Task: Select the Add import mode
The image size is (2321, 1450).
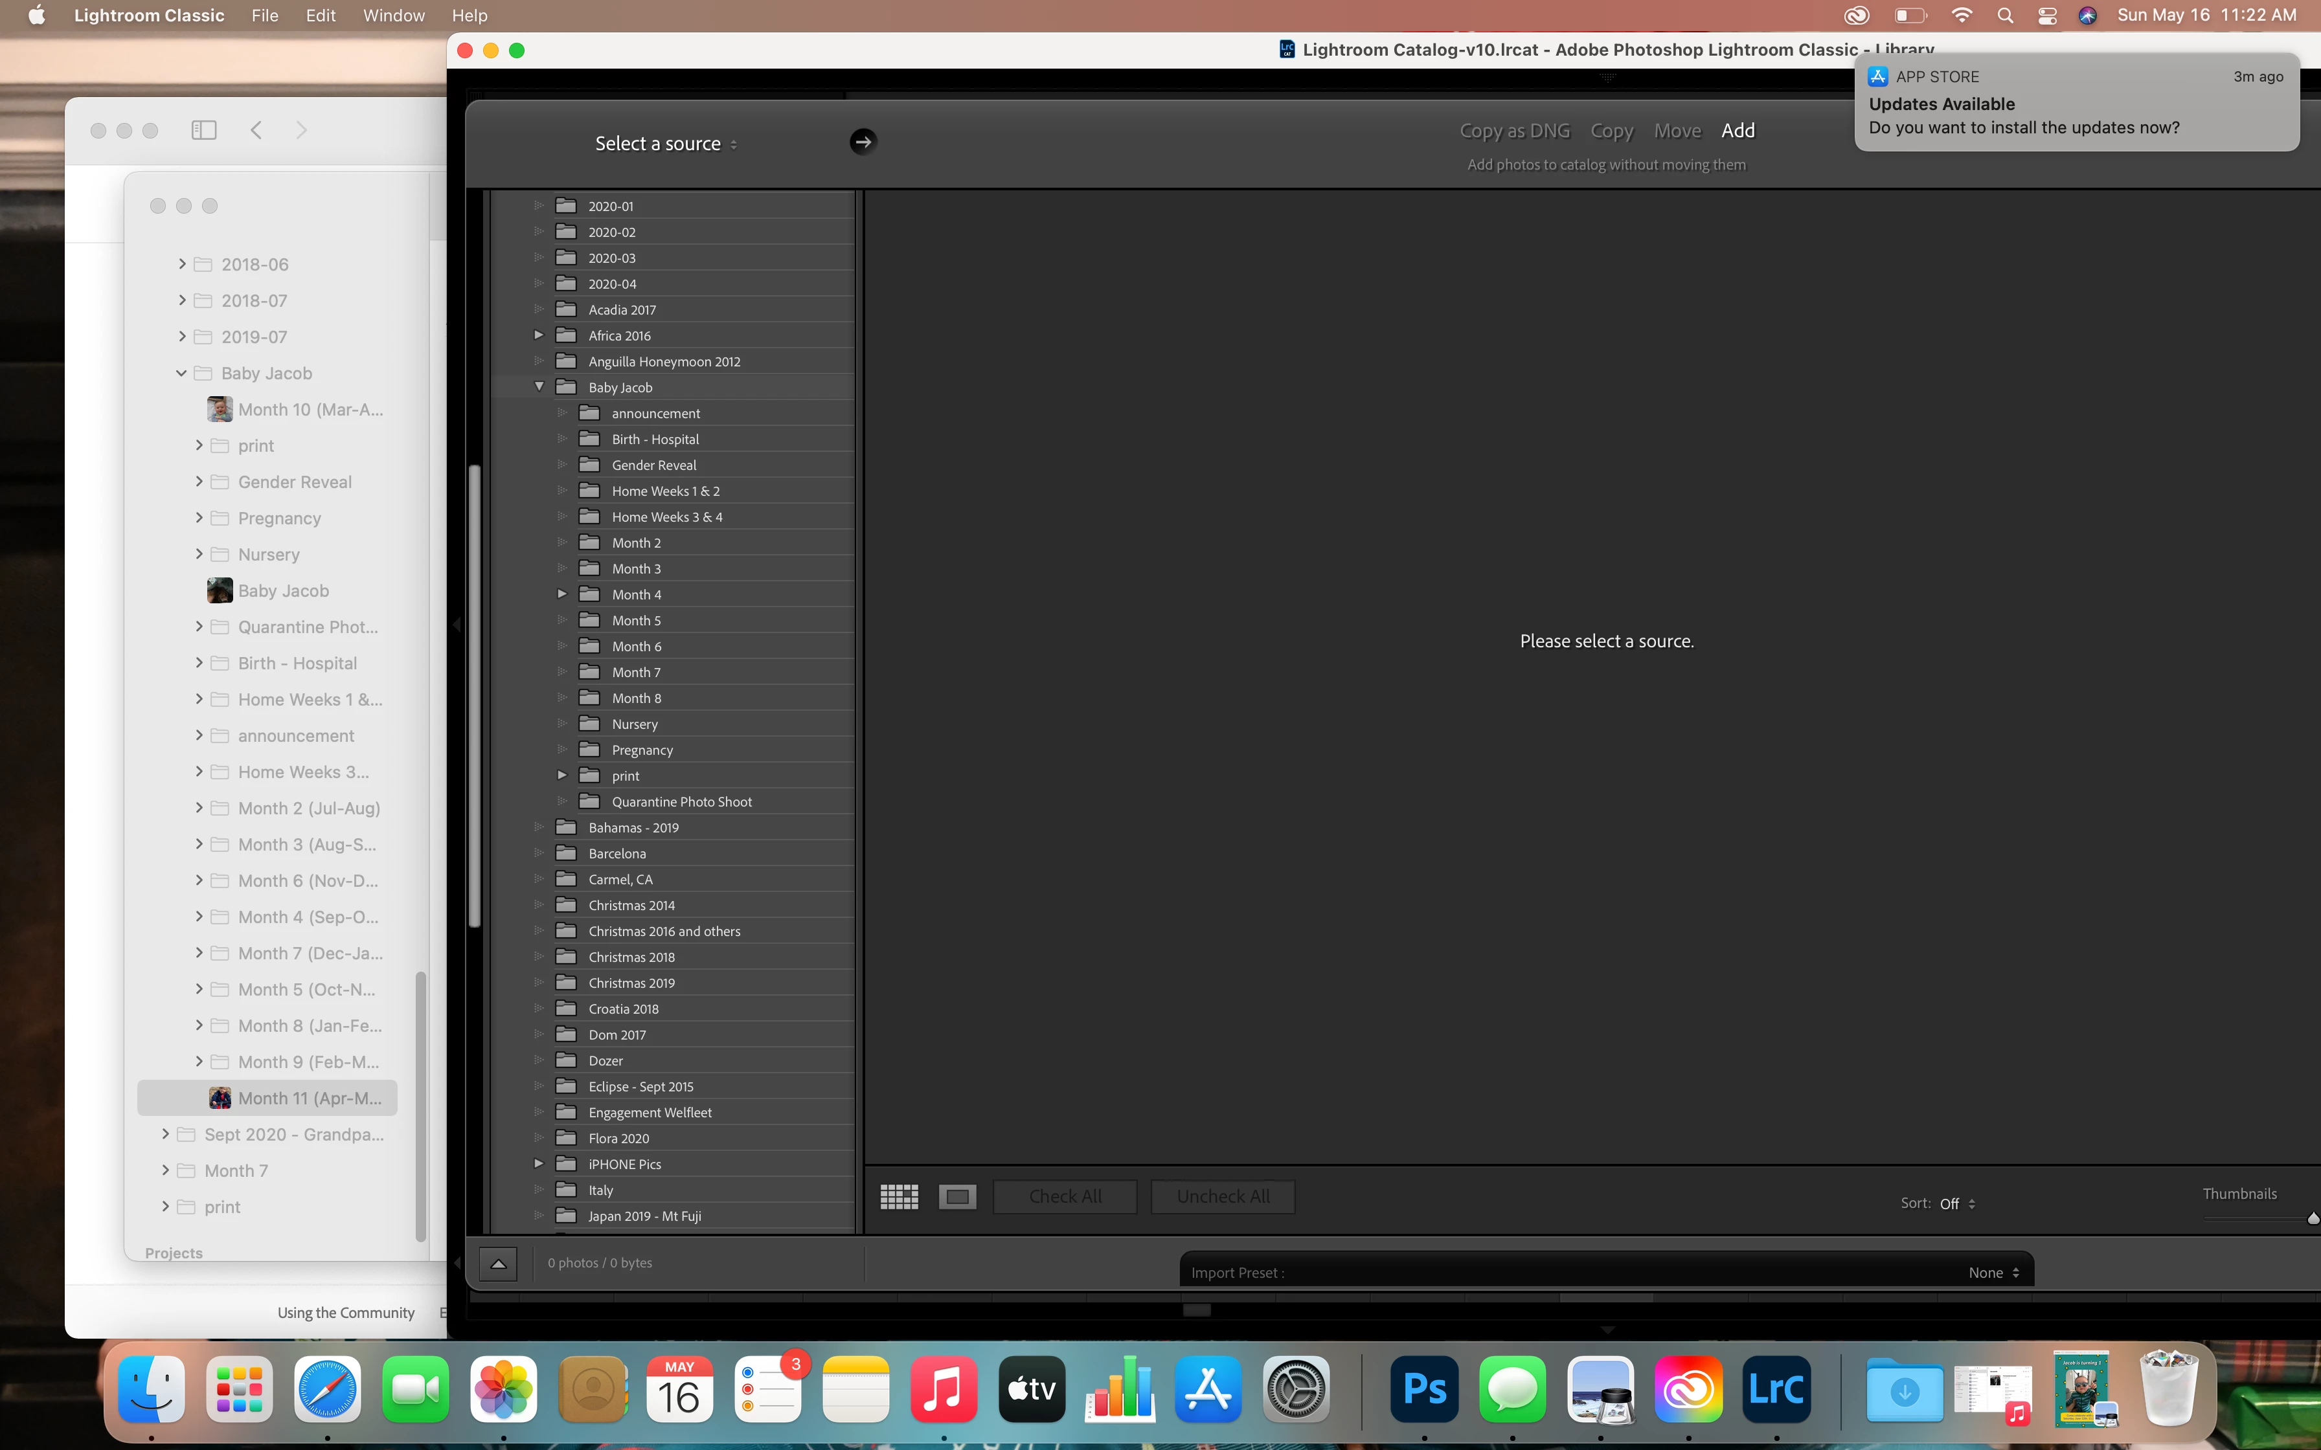Action: click(x=1737, y=130)
